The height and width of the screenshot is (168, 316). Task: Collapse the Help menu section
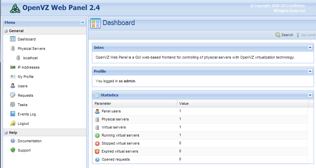click(x=6, y=133)
